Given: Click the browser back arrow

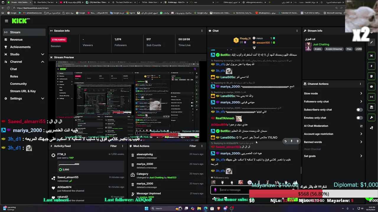Looking at the screenshot, I should [x=3, y=8].
